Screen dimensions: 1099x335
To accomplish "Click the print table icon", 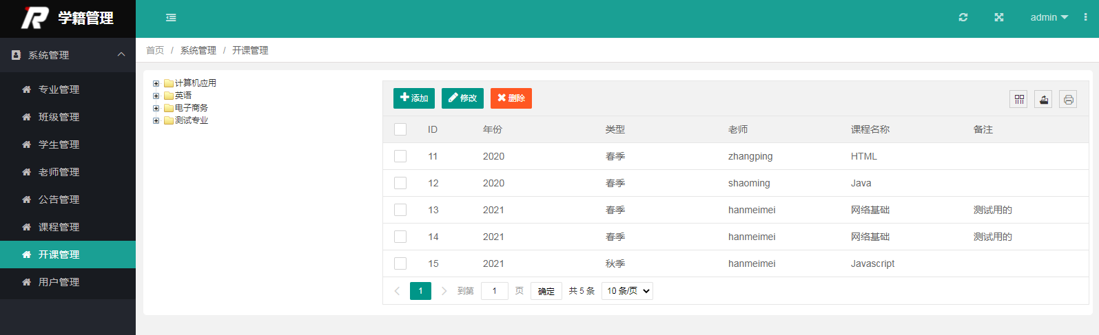I will click(x=1068, y=99).
